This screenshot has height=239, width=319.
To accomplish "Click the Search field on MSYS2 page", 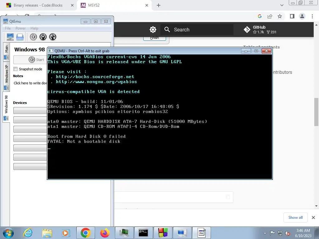I will coord(197,30).
